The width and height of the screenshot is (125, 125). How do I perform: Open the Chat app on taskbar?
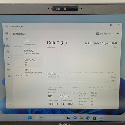(x=75, y=118)
